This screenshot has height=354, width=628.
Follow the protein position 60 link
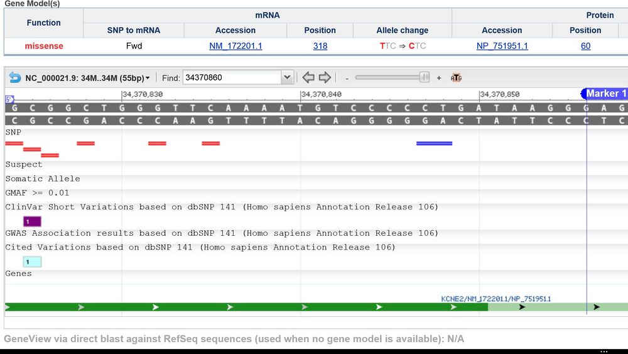pos(585,46)
